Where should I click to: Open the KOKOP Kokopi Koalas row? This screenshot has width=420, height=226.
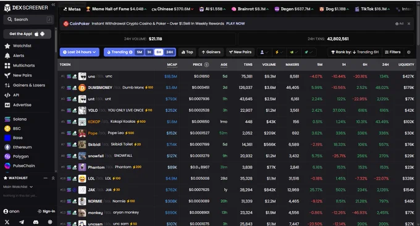click(x=237, y=122)
